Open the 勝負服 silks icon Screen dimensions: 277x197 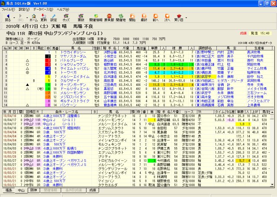(109, 16)
